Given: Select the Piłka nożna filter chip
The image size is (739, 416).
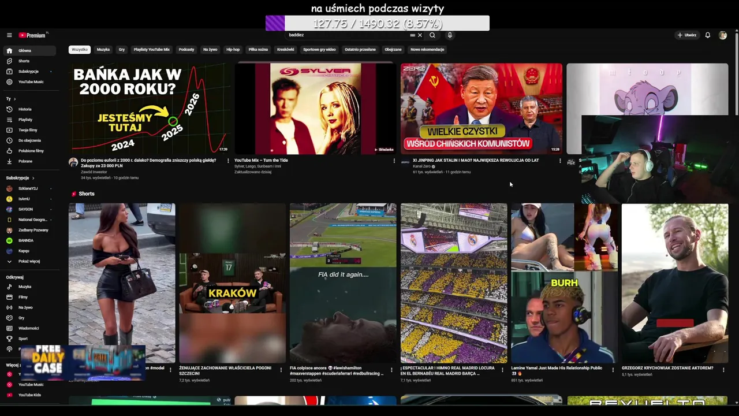Looking at the screenshot, I should pyautogui.click(x=258, y=50).
